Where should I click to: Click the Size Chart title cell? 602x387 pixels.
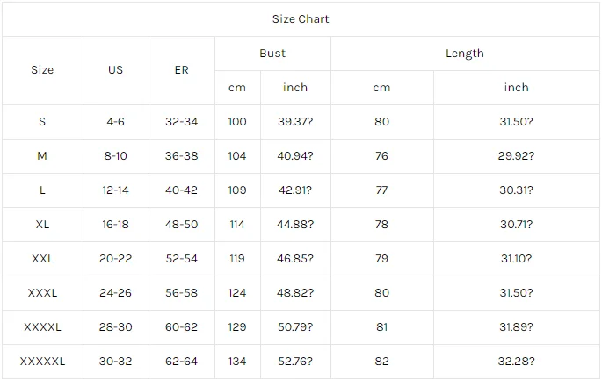point(301,18)
